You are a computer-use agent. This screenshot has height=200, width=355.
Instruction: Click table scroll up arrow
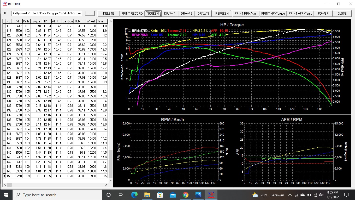(110, 21)
